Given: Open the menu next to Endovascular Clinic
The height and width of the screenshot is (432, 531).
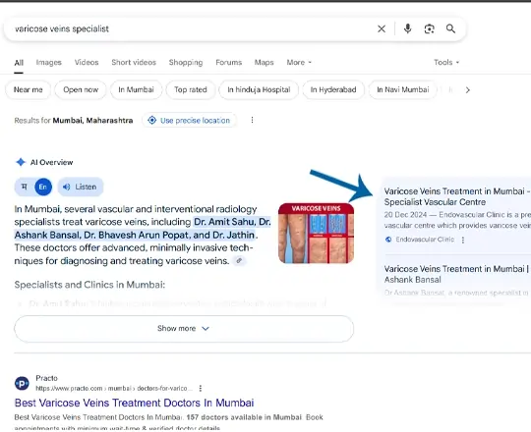Looking at the screenshot, I should (463, 240).
